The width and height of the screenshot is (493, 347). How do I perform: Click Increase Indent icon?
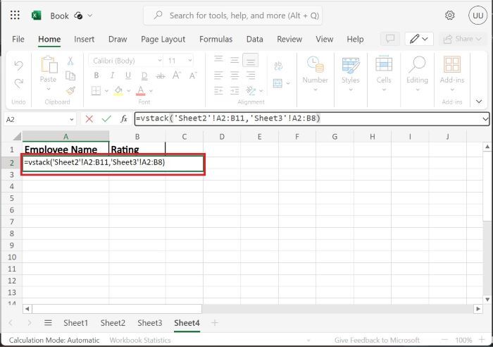[x=235, y=91]
